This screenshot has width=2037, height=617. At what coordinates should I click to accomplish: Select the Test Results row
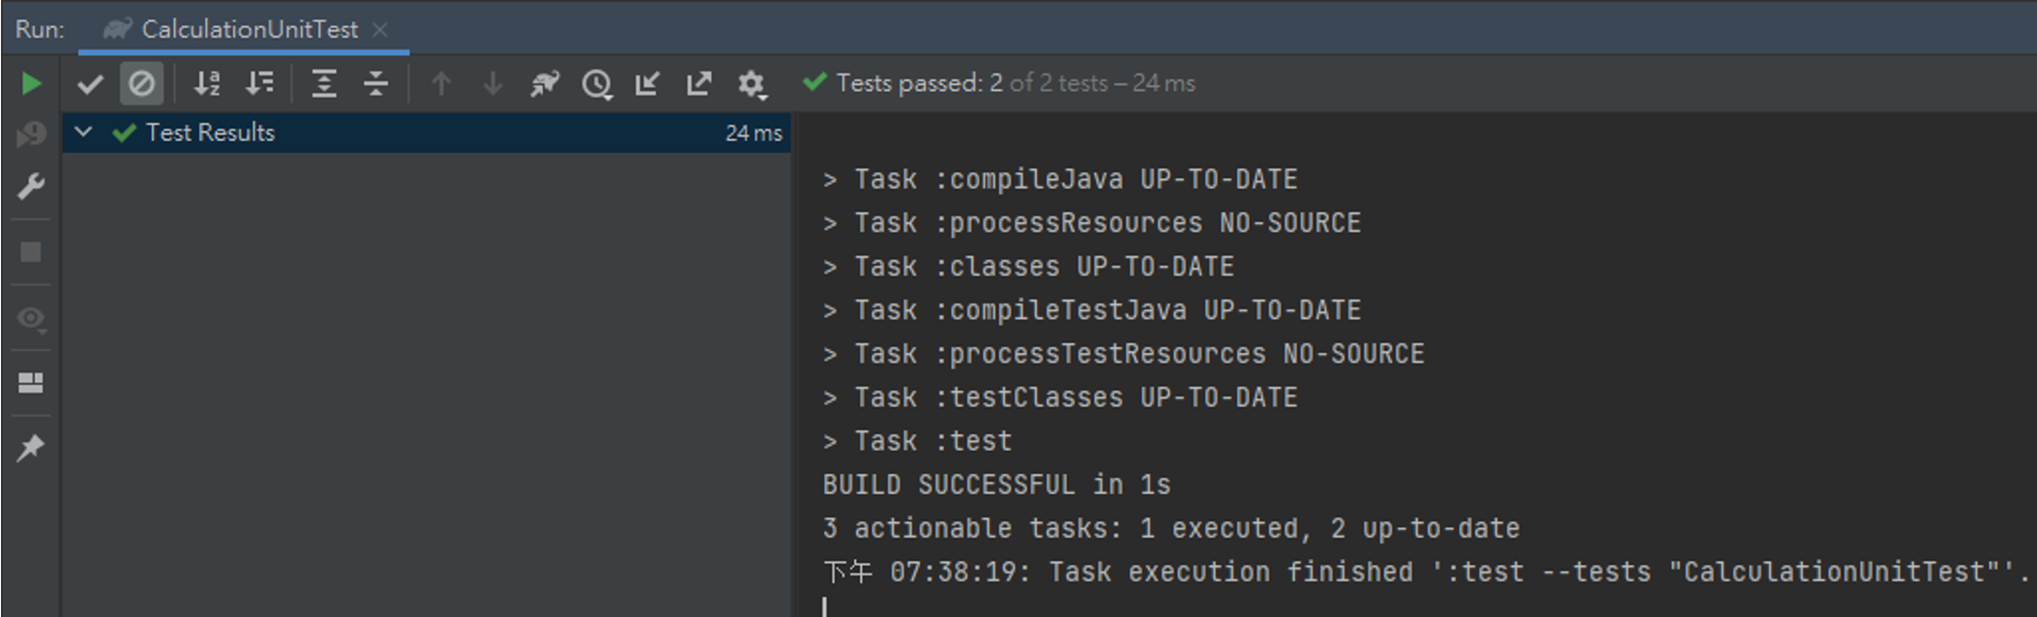pos(210,132)
